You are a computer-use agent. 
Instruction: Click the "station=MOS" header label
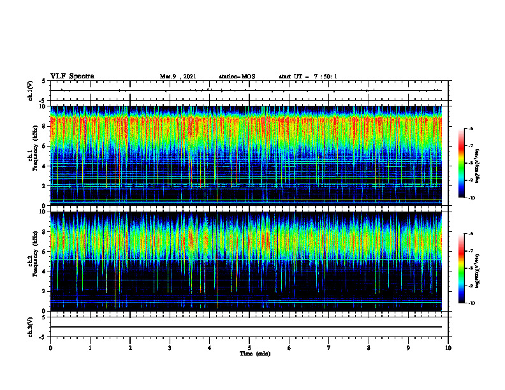237,76
